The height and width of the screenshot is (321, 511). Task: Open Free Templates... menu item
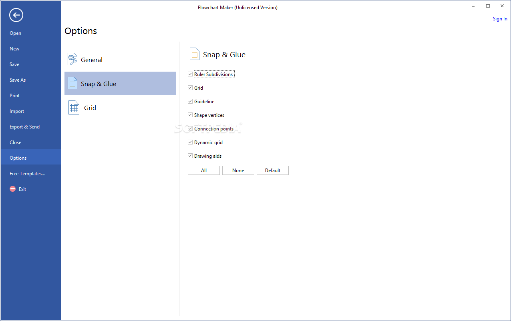[x=31, y=174]
